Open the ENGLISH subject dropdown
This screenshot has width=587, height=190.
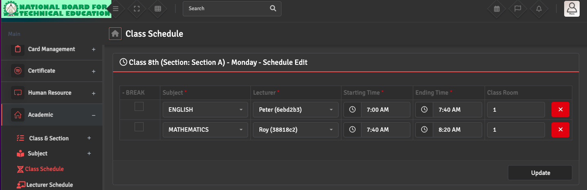click(205, 110)
